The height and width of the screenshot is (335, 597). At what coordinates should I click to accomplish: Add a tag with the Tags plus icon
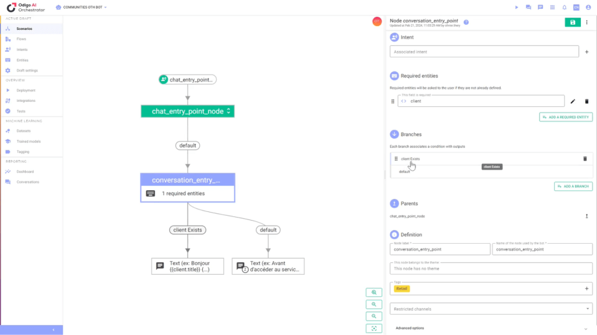pos(586,288)
